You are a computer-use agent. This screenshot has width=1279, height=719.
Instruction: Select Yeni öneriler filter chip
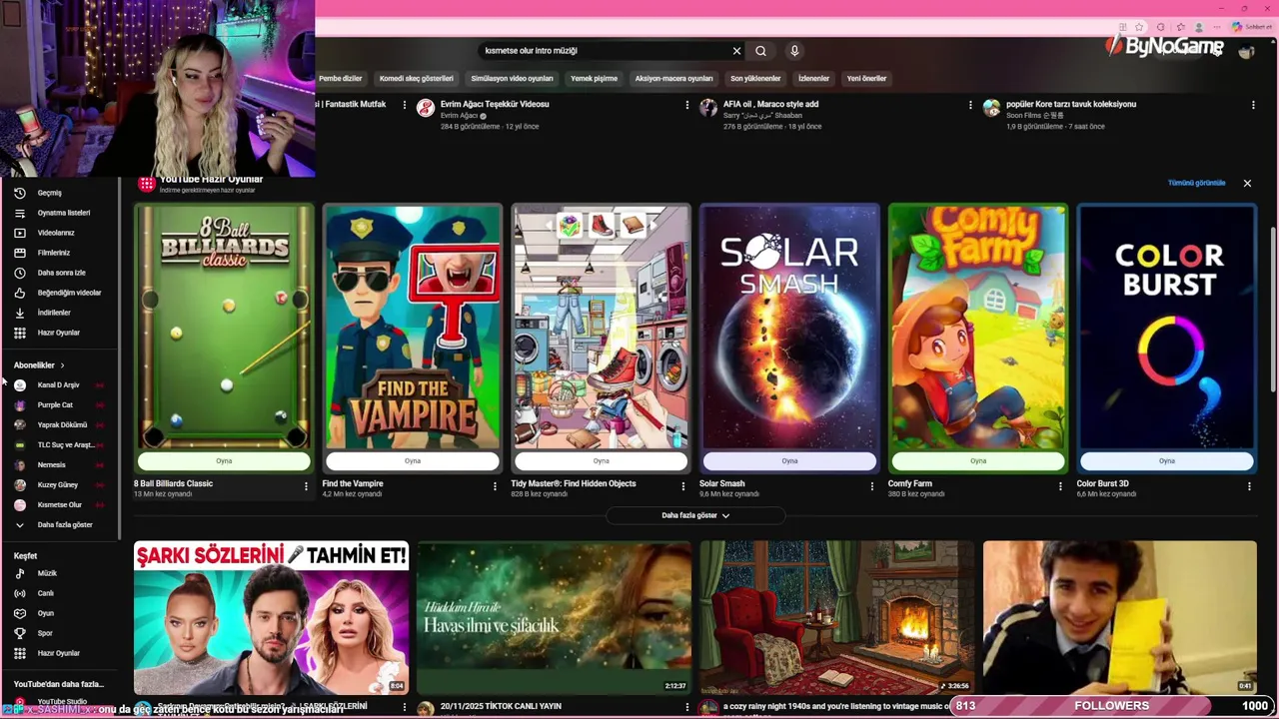coord(866,79)
